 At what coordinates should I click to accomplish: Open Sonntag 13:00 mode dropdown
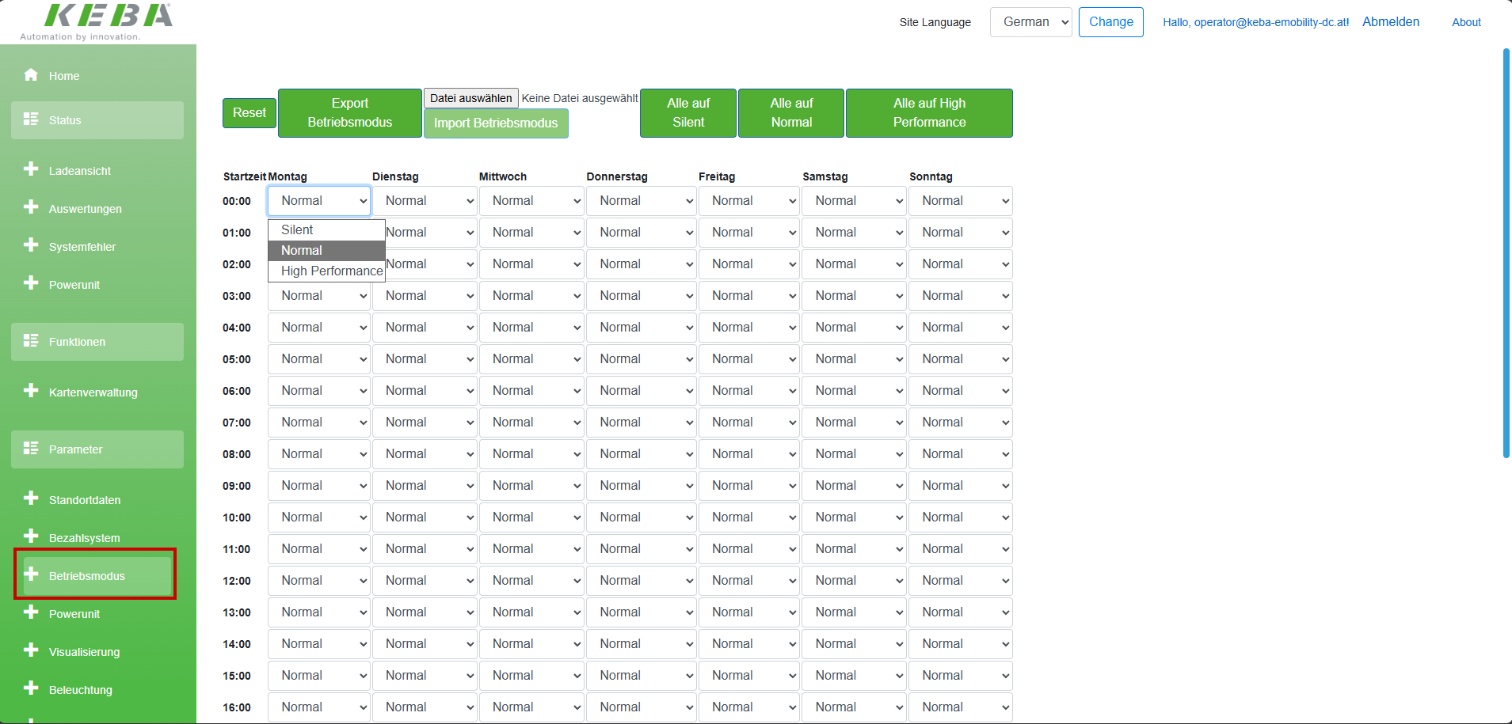point(961,612)
